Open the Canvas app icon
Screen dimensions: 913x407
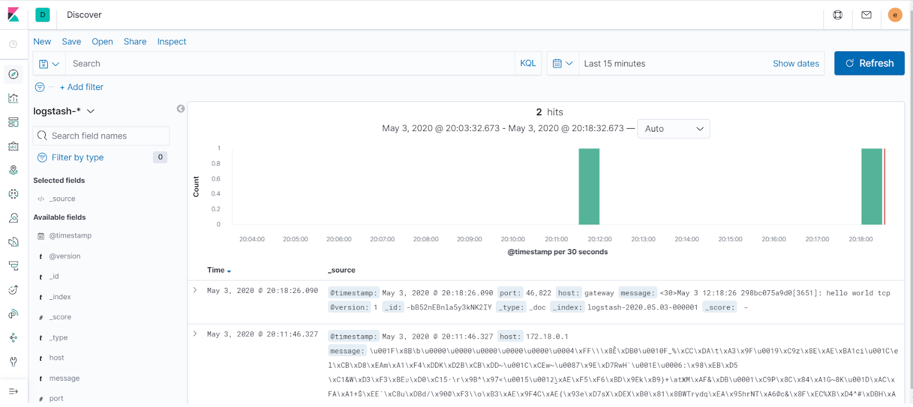point(14,146)
